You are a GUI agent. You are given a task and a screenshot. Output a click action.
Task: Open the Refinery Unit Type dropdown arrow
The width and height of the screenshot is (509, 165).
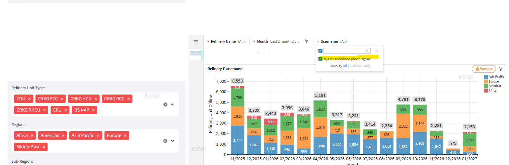[172, 105]
